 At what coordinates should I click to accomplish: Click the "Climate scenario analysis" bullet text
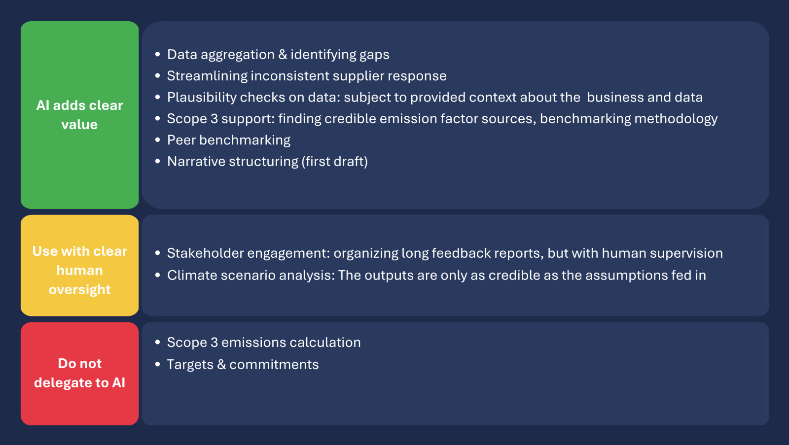point(436,275)
